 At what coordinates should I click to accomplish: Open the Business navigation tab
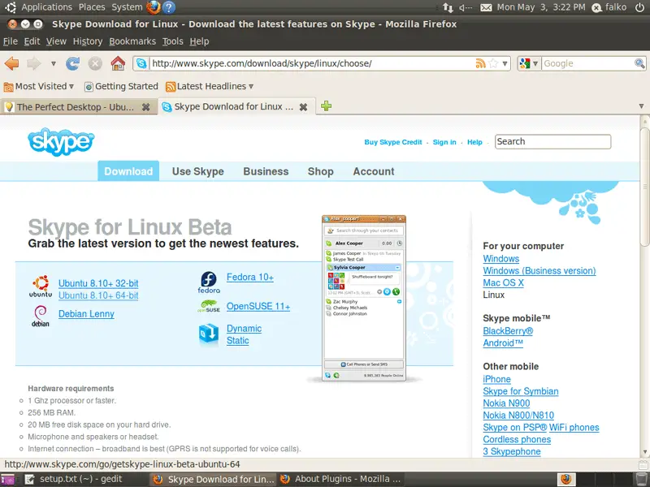266,171
